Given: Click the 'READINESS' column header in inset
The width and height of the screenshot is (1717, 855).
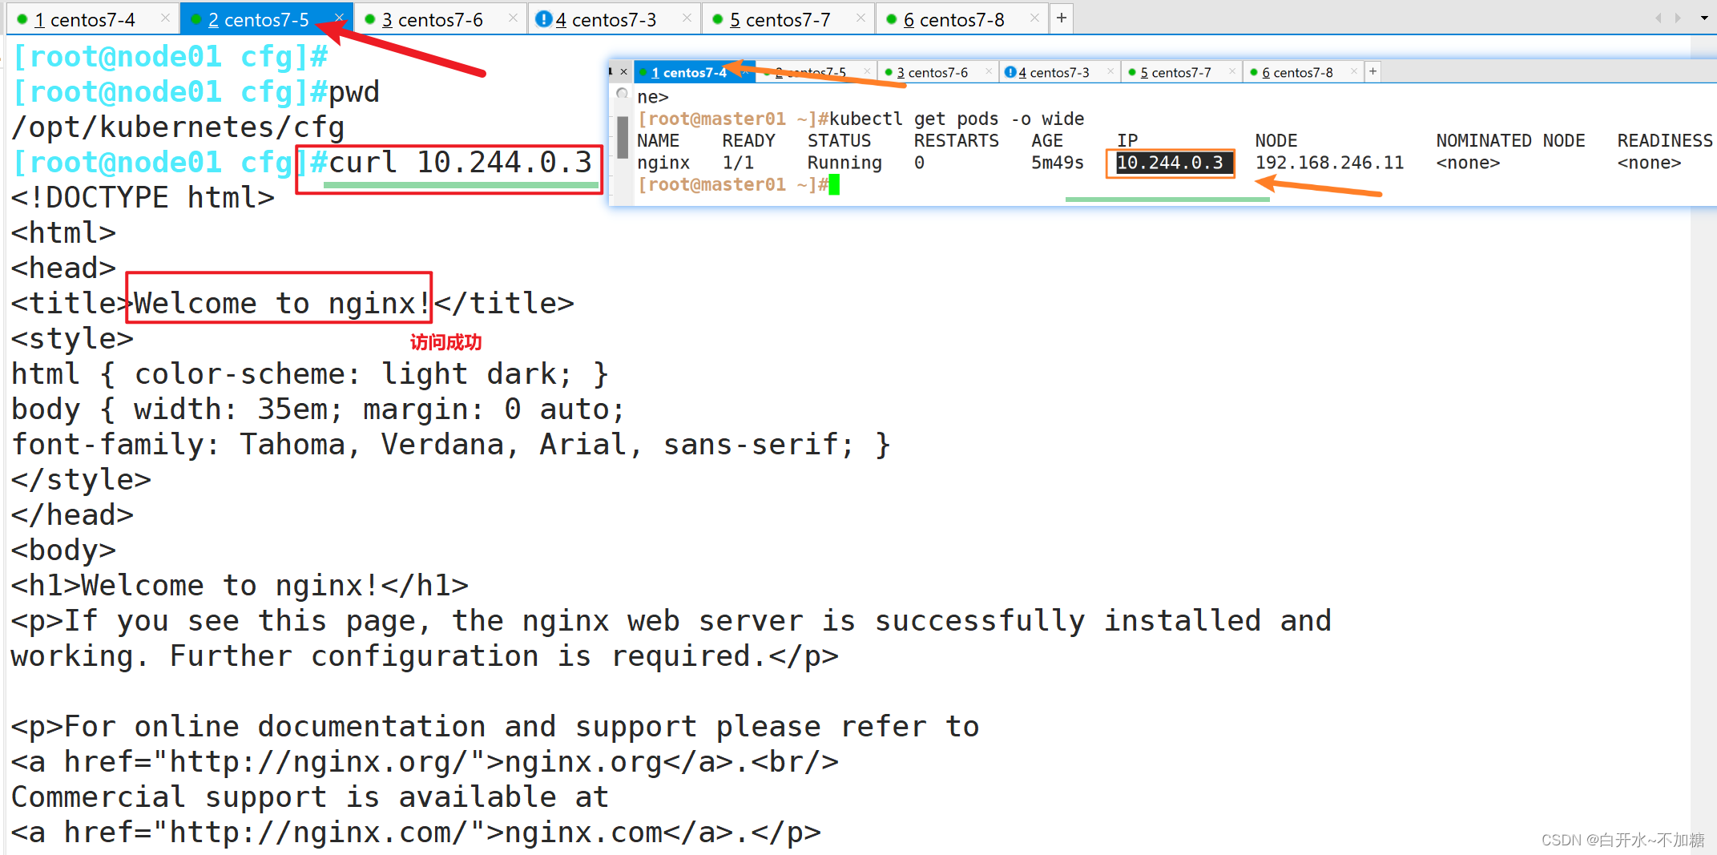Looking at the screenshot, I should (1665, 140).
